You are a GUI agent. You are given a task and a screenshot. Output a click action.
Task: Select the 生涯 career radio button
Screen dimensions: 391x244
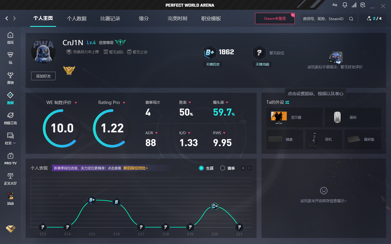pyautogui.click(x=202, y=168)
